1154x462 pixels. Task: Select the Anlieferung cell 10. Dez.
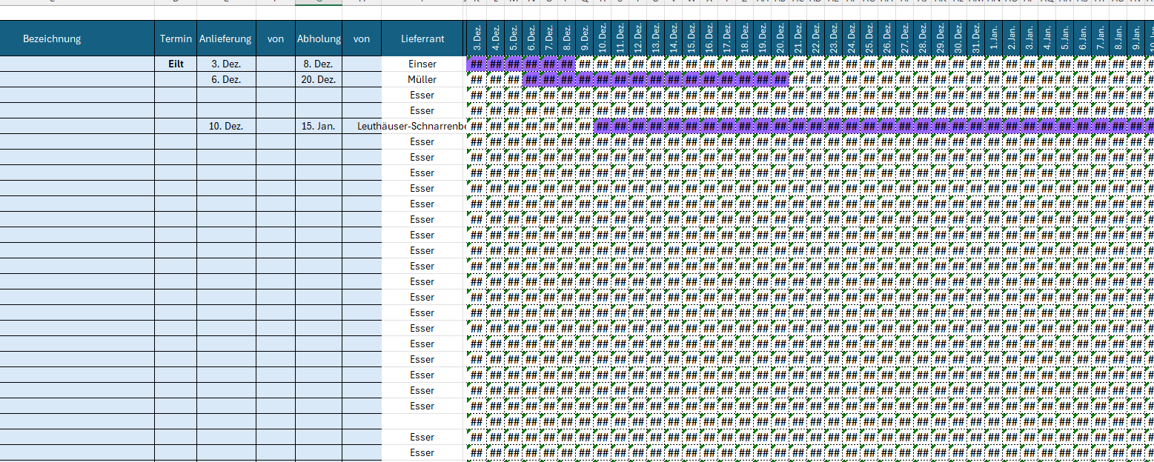[x=226, y=126]
